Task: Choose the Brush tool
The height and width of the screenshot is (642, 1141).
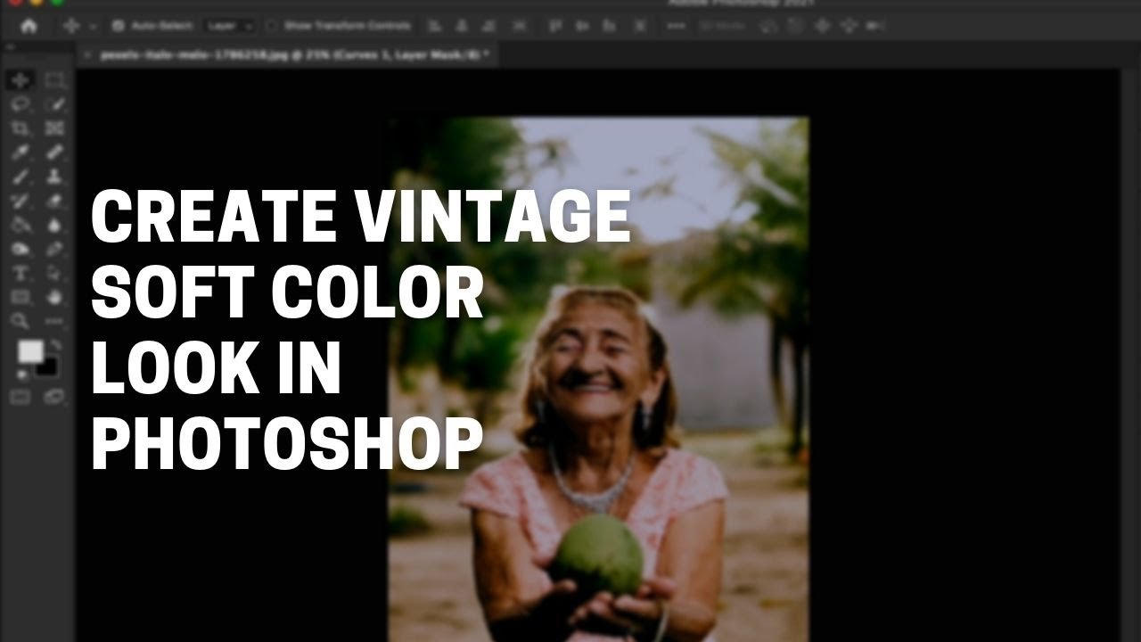Action: [21, 177]
